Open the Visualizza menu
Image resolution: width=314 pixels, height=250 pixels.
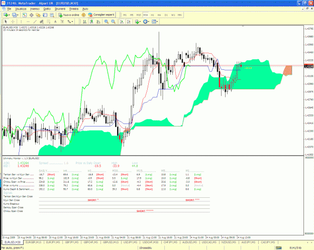coord(21,9)
